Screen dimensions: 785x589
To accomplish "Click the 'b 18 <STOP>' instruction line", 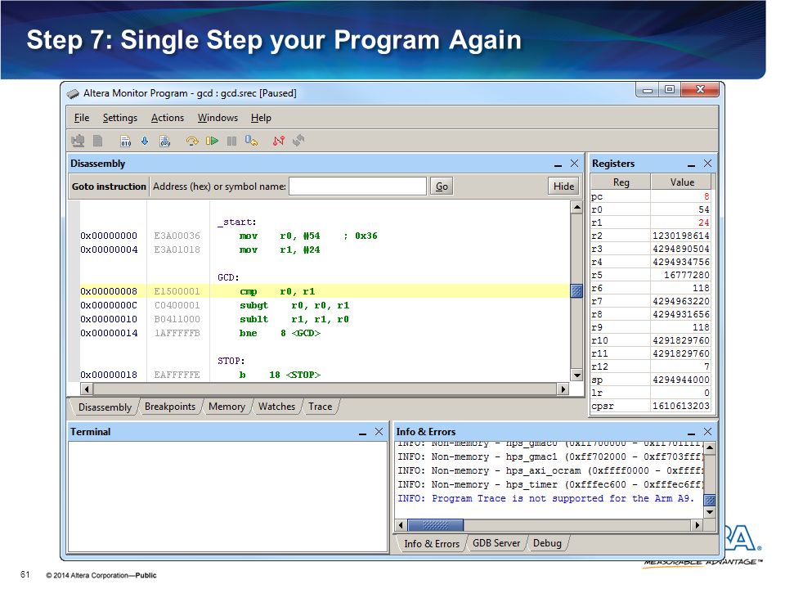I will [280, 375].
